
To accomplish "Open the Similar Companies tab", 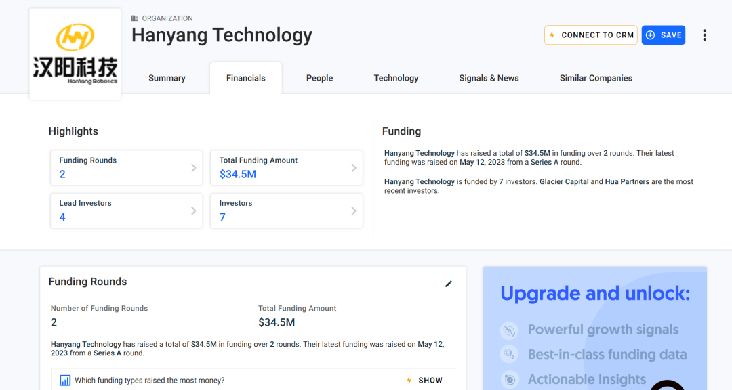I will (x=596, y=78).
